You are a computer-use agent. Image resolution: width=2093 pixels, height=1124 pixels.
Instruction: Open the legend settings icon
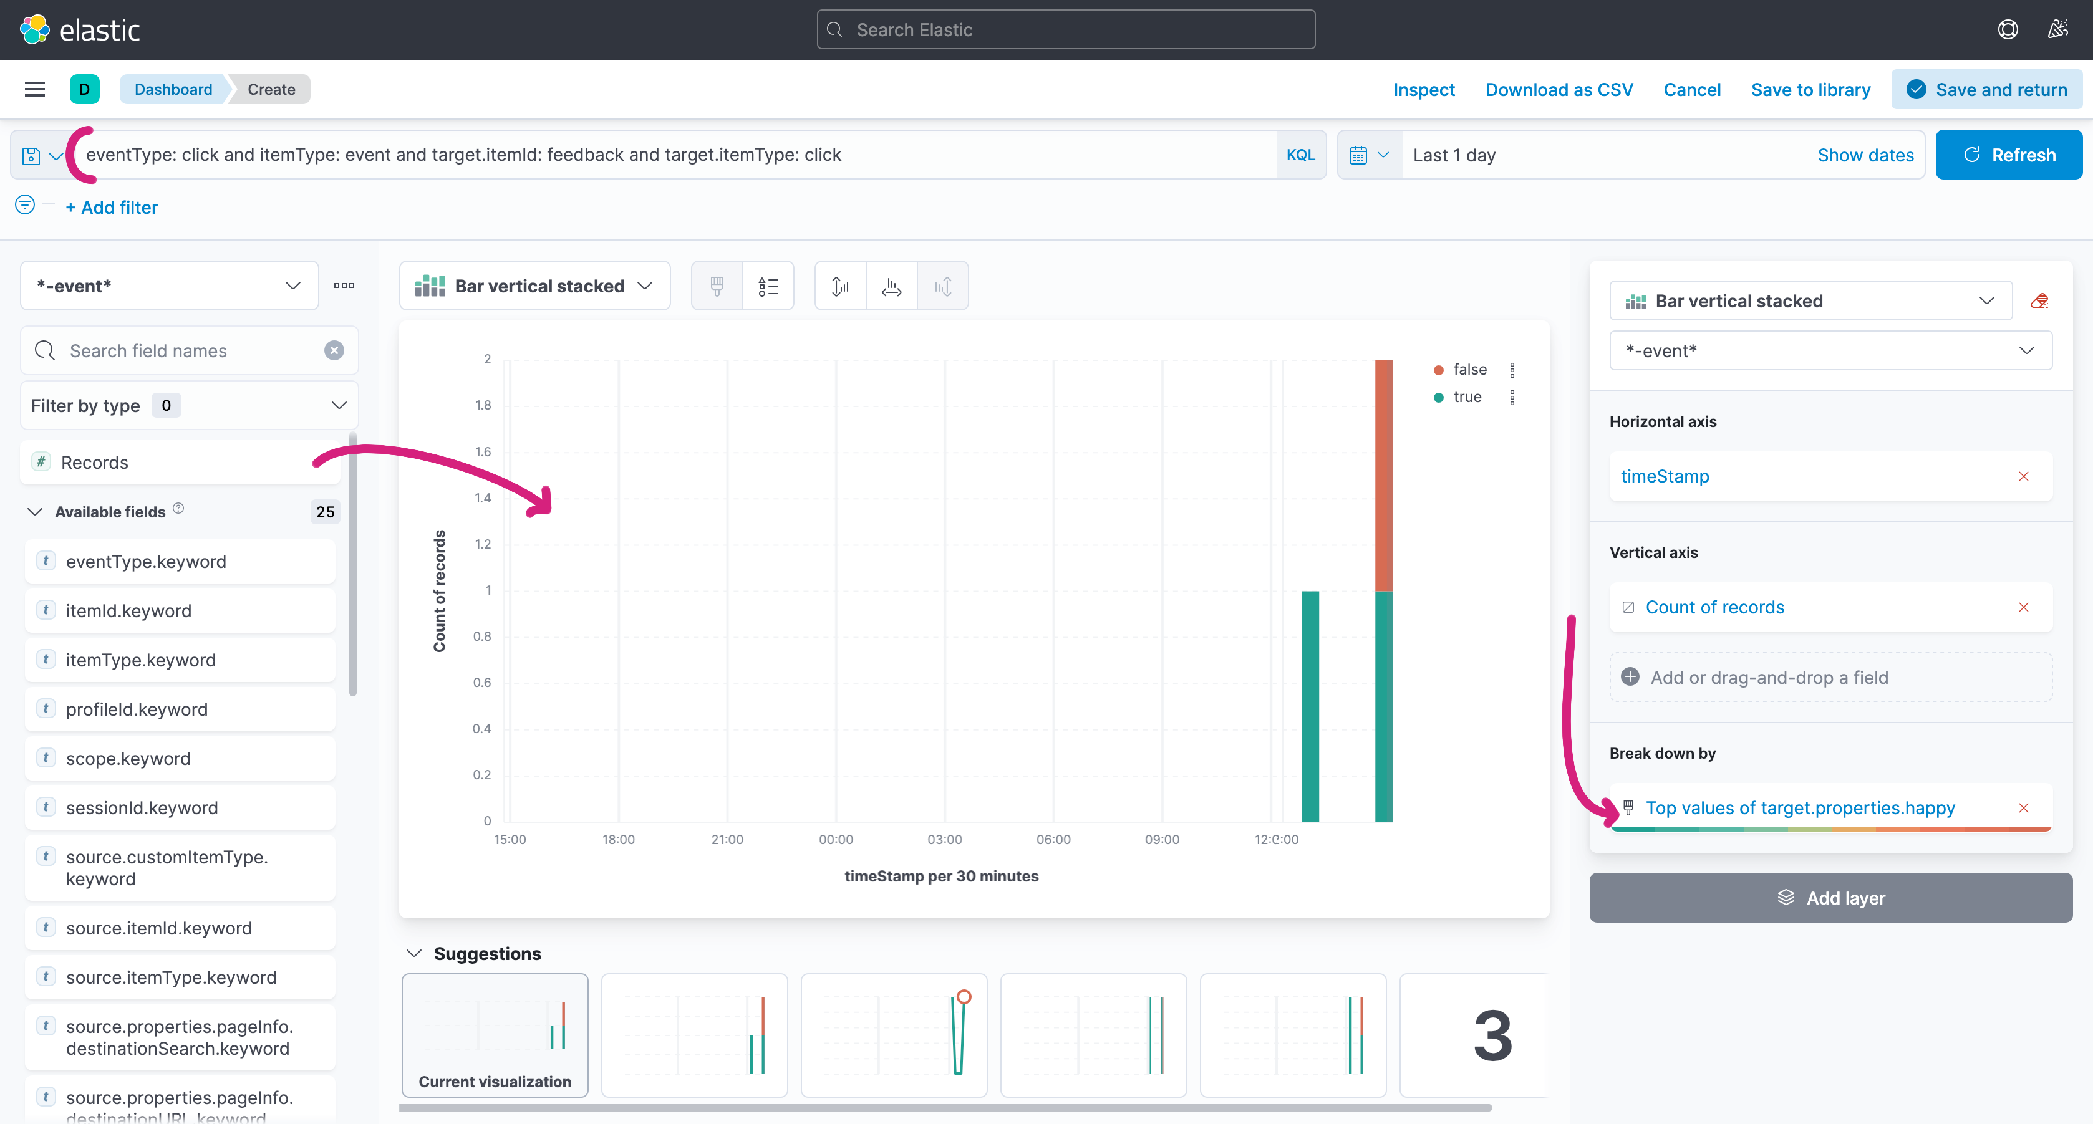coord(768,286)
